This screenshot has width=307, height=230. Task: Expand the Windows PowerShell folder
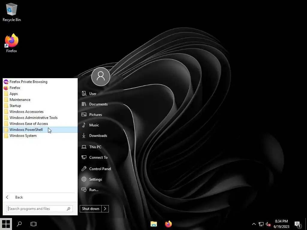[40, 130]
